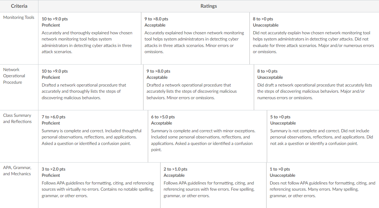This screenshot has height=208, width=379.
Task: Select the APA, Grammar, and Mechanics criterion
Action: (17, 171)
